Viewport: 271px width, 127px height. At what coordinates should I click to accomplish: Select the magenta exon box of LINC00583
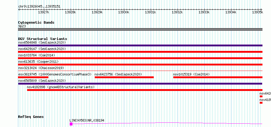point(71,124)
